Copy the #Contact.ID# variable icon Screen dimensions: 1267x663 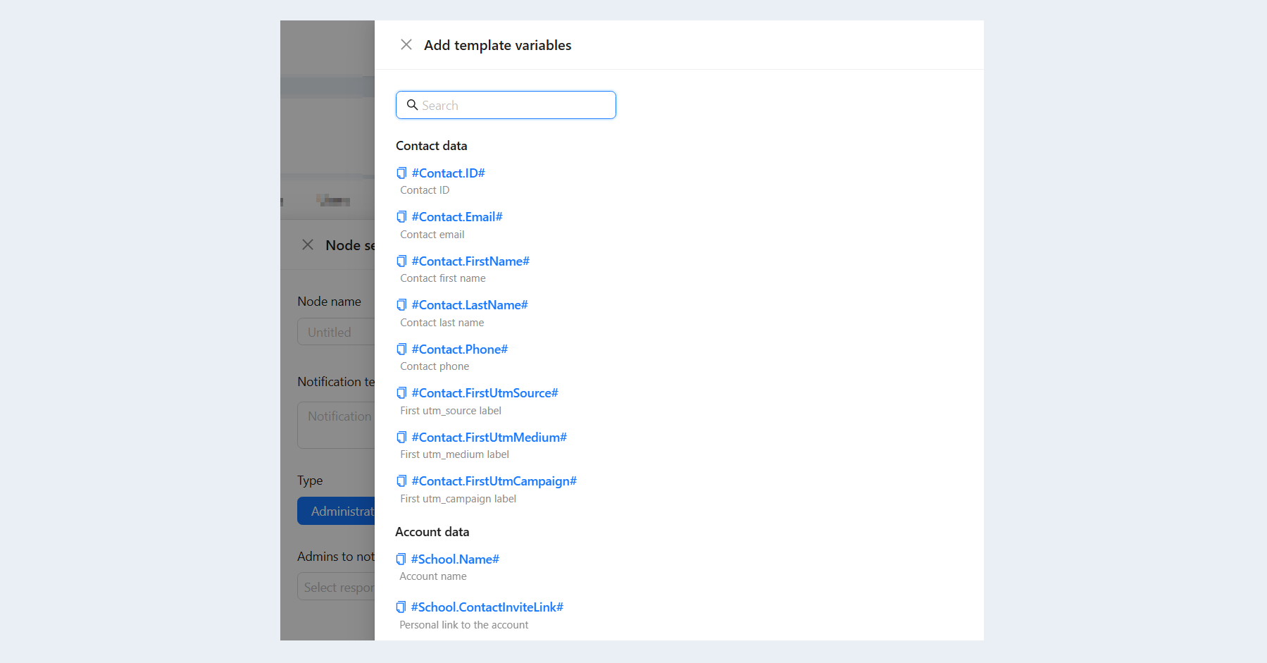coord(401,173)
